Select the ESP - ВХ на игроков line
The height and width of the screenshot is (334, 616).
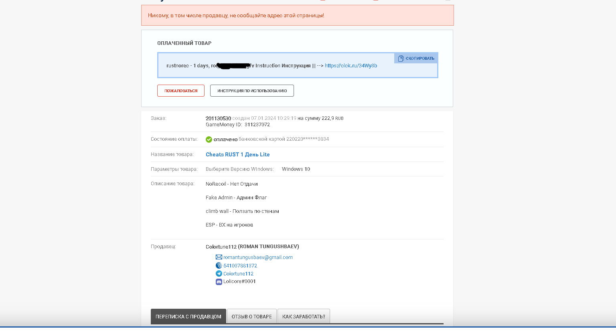point(229,225)
